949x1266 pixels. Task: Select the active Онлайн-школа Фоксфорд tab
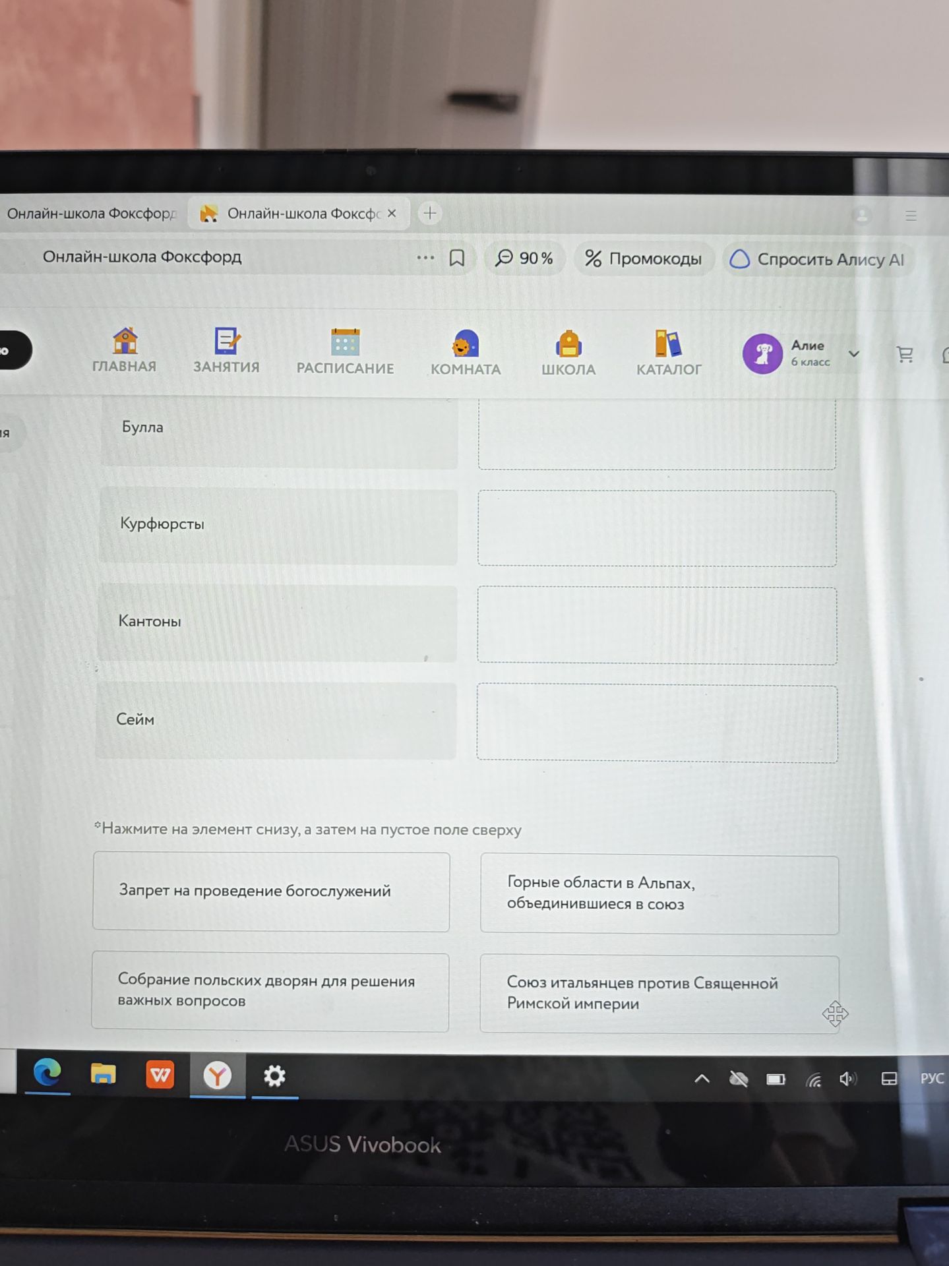(298, 213)
